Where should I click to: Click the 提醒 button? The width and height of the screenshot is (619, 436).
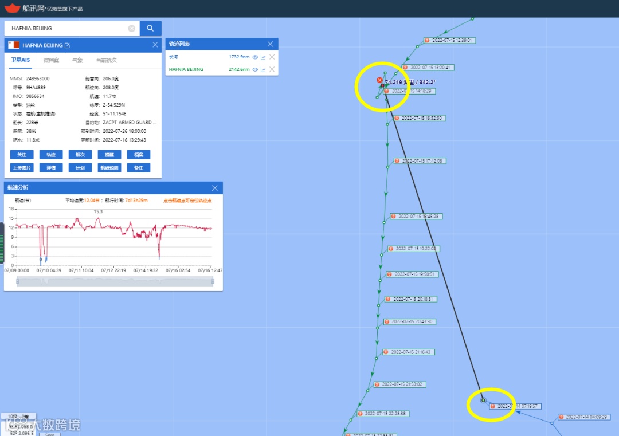109,155
